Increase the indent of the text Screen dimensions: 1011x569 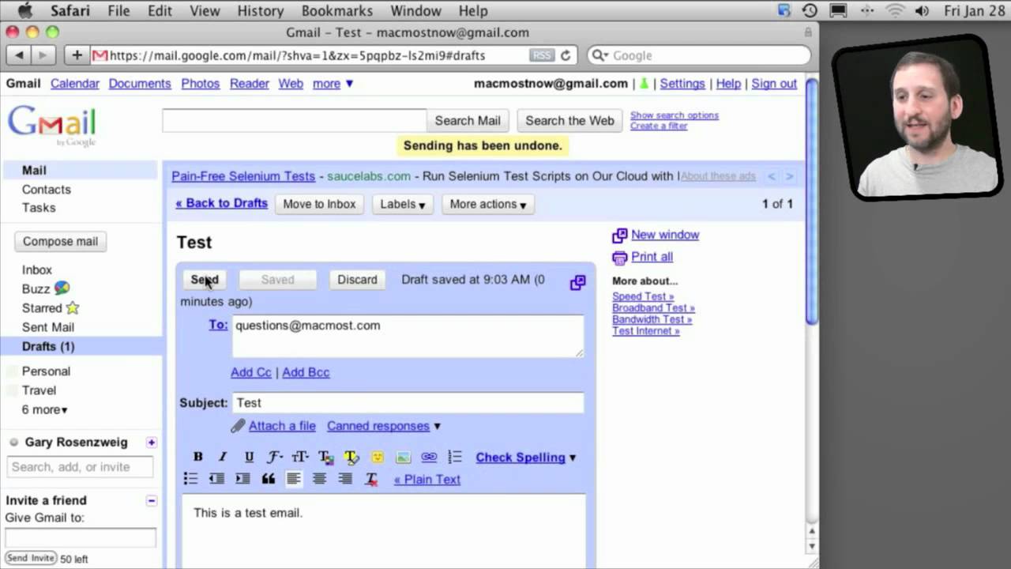pos(242,478)
